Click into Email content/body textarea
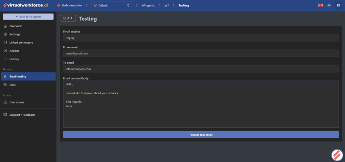Viewport: 345px width, 162px height. point(201,104)
